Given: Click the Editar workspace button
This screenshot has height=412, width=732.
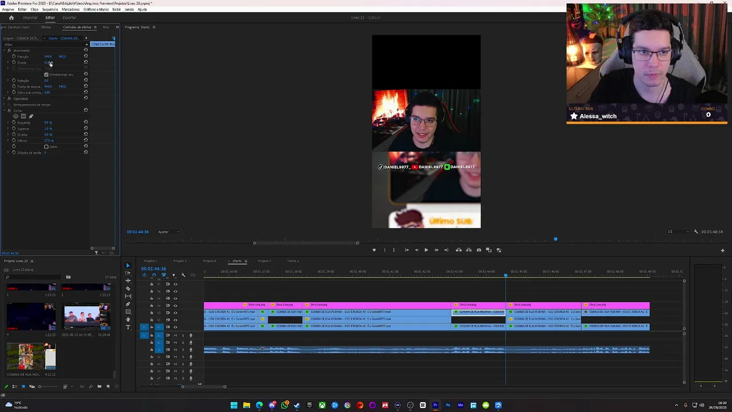Looking at the screenshot, I should (x=50, y=17).
